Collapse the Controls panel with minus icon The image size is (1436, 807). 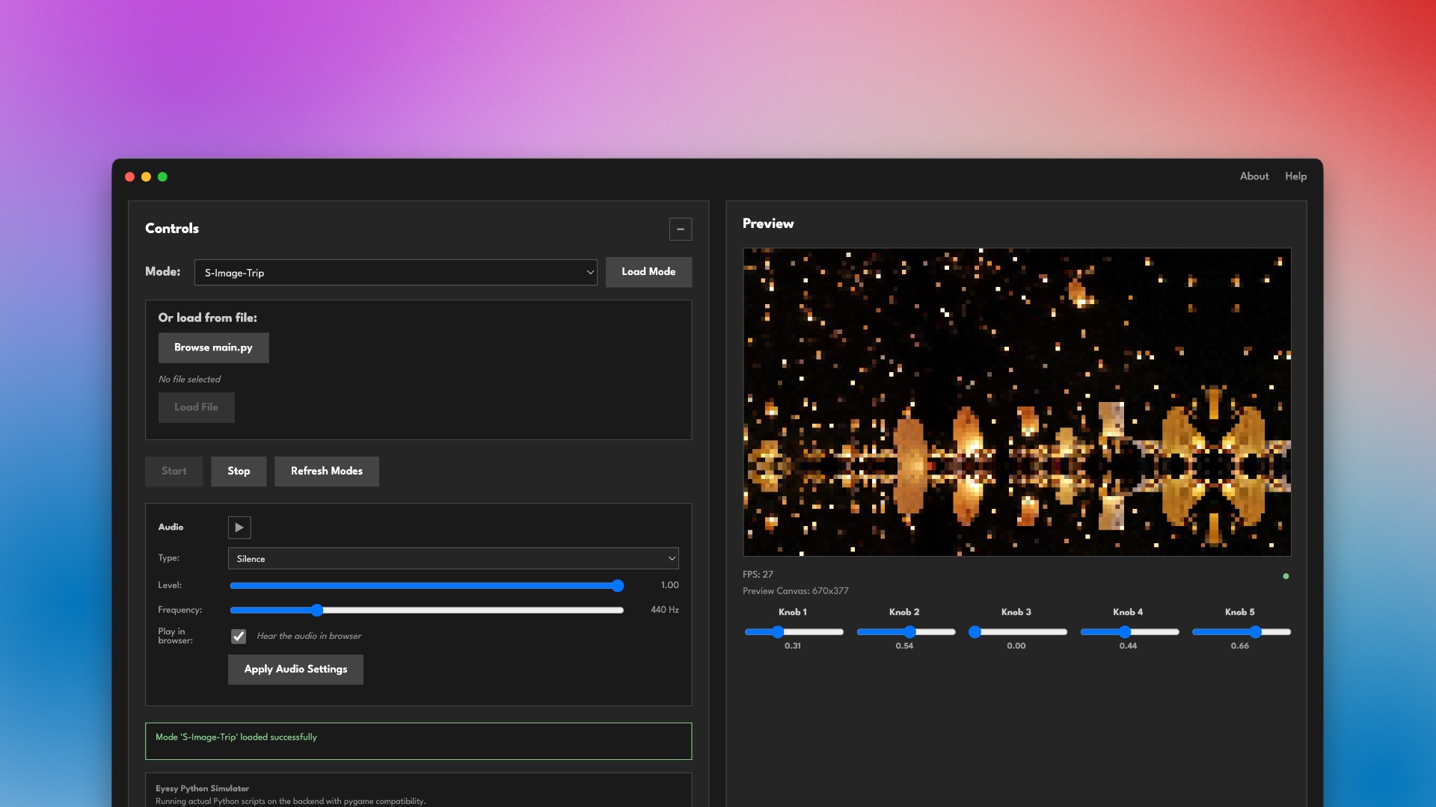[680, 229]
